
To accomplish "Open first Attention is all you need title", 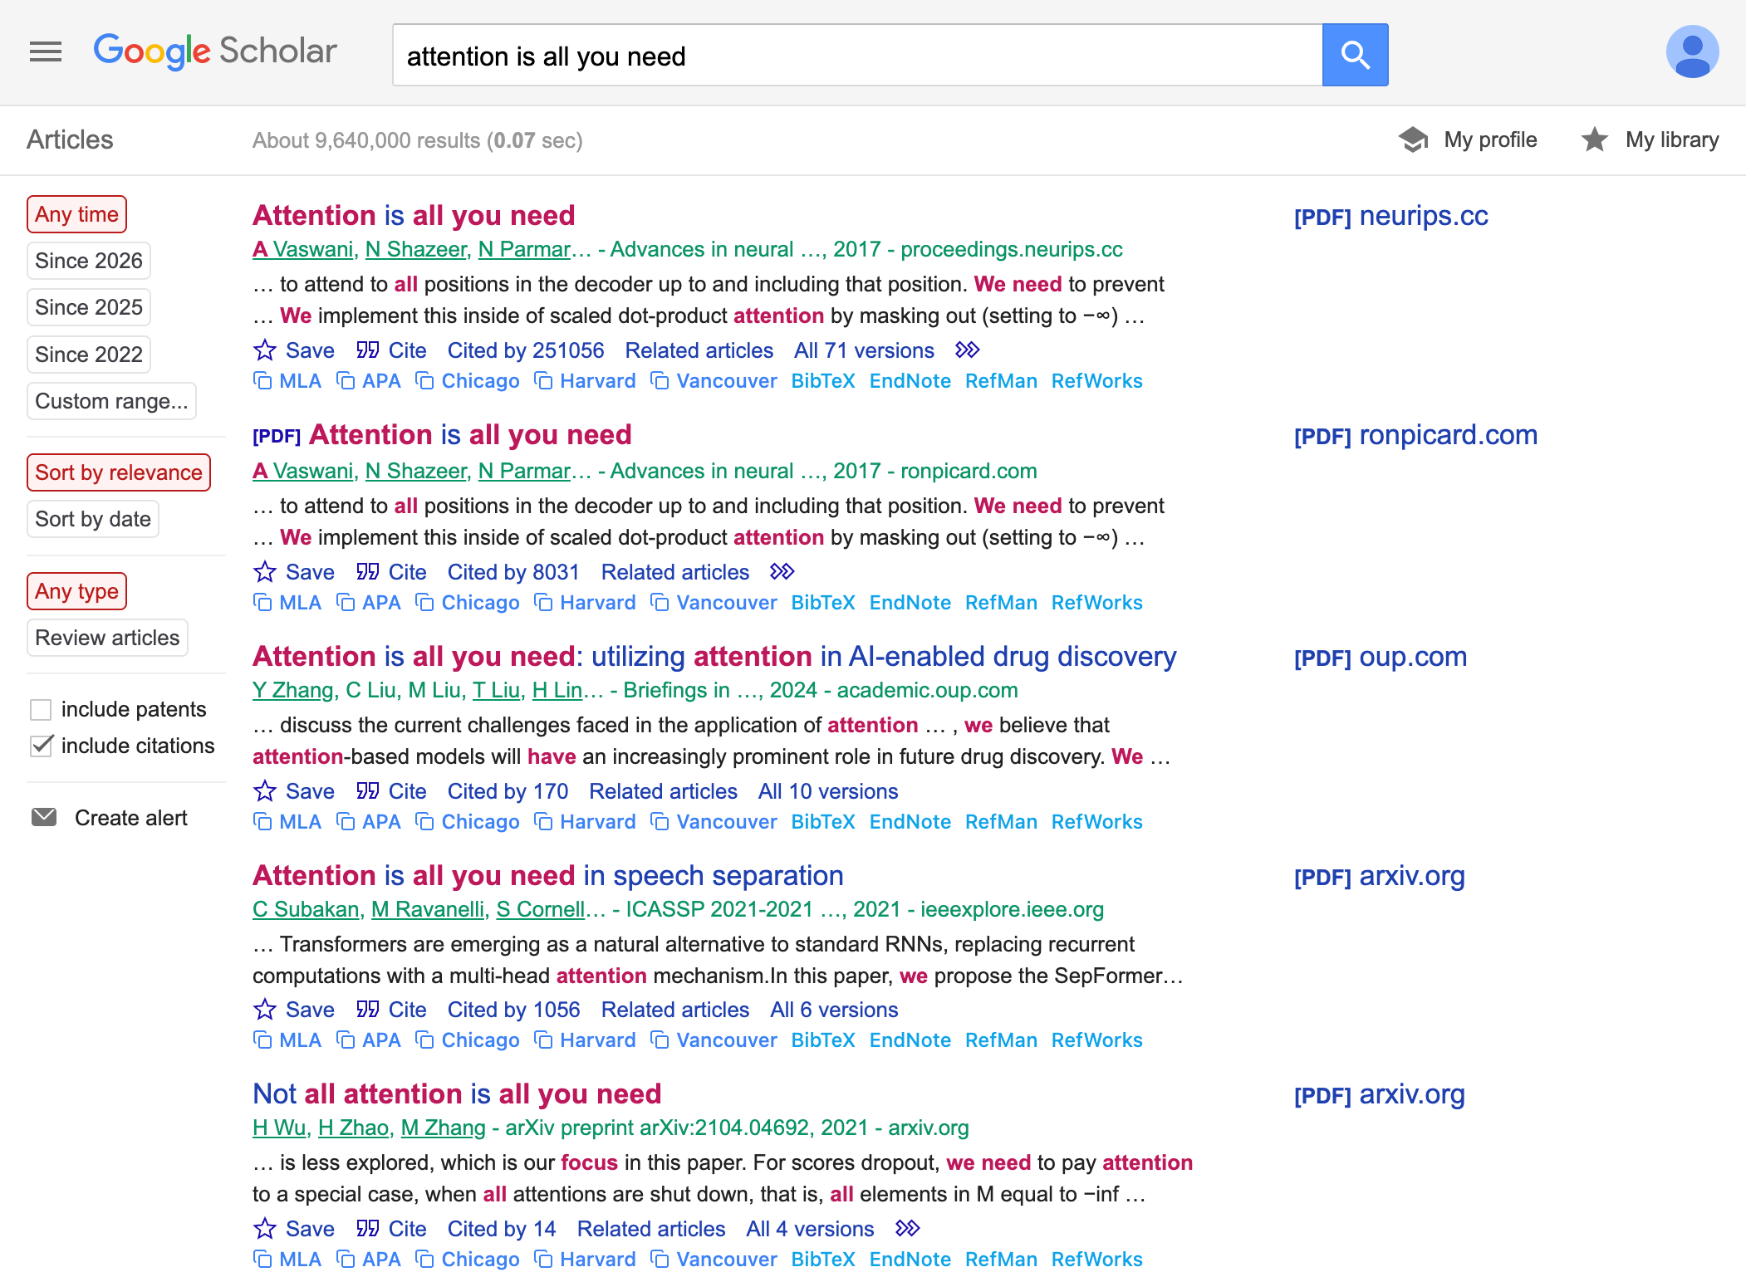I will coord(414,215).
